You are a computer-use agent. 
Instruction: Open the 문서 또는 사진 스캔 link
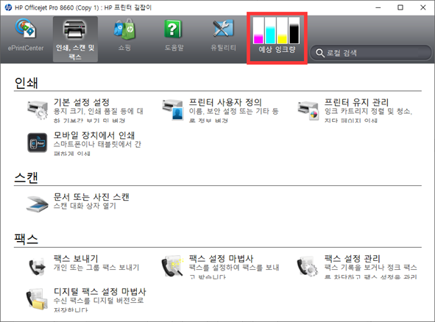coord(91,197)
